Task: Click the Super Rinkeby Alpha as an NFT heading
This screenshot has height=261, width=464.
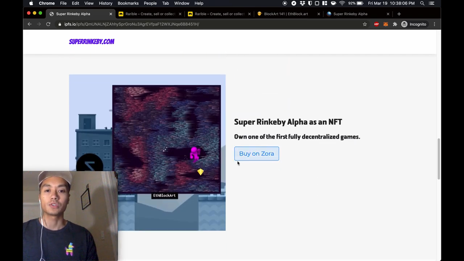Action: pos(288,122)
